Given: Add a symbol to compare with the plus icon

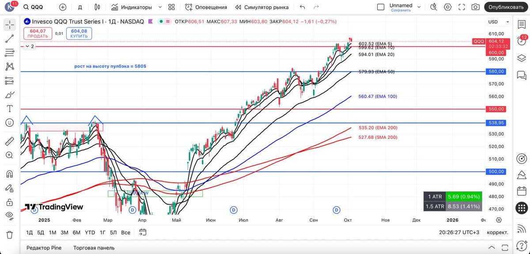Looking at the screenshot, I should 63,7.
